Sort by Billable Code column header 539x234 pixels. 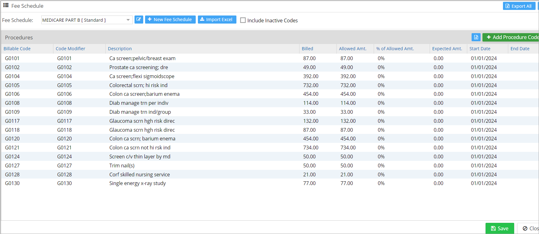click(17, 49)
